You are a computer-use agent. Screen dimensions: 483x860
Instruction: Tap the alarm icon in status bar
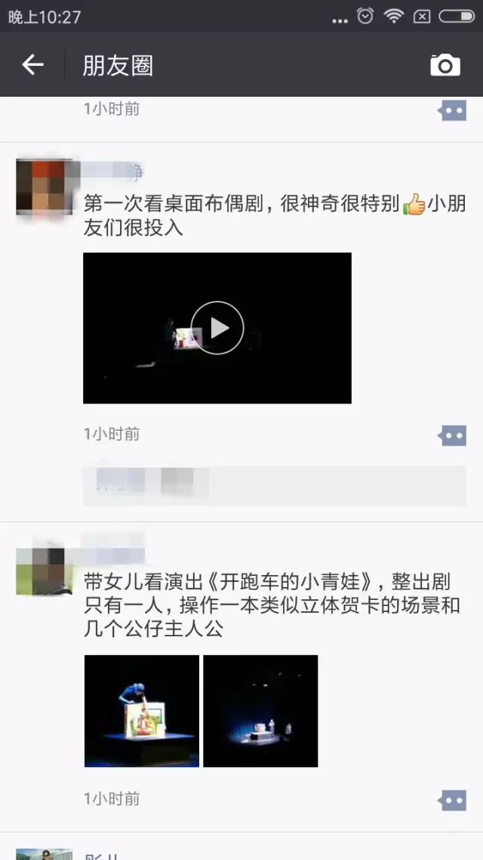point(365,16)
